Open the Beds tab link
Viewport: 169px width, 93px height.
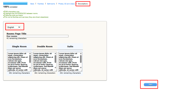click(x=32, y=4)
